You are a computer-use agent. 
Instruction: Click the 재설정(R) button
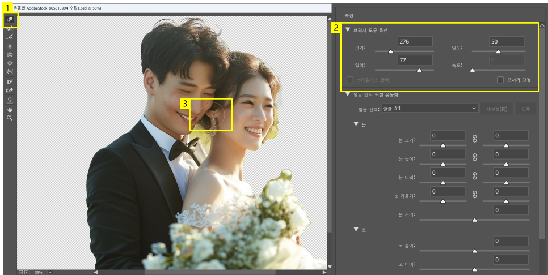coord(496,109)
